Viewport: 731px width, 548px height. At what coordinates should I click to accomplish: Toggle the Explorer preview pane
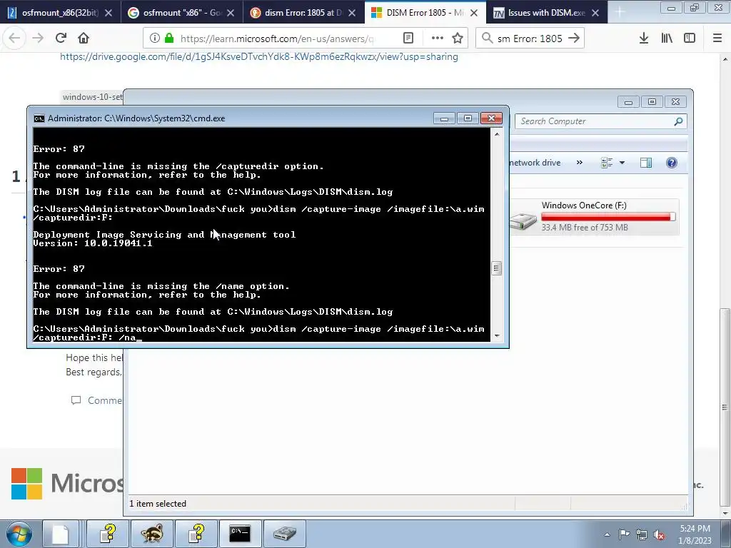coord(646,163)
